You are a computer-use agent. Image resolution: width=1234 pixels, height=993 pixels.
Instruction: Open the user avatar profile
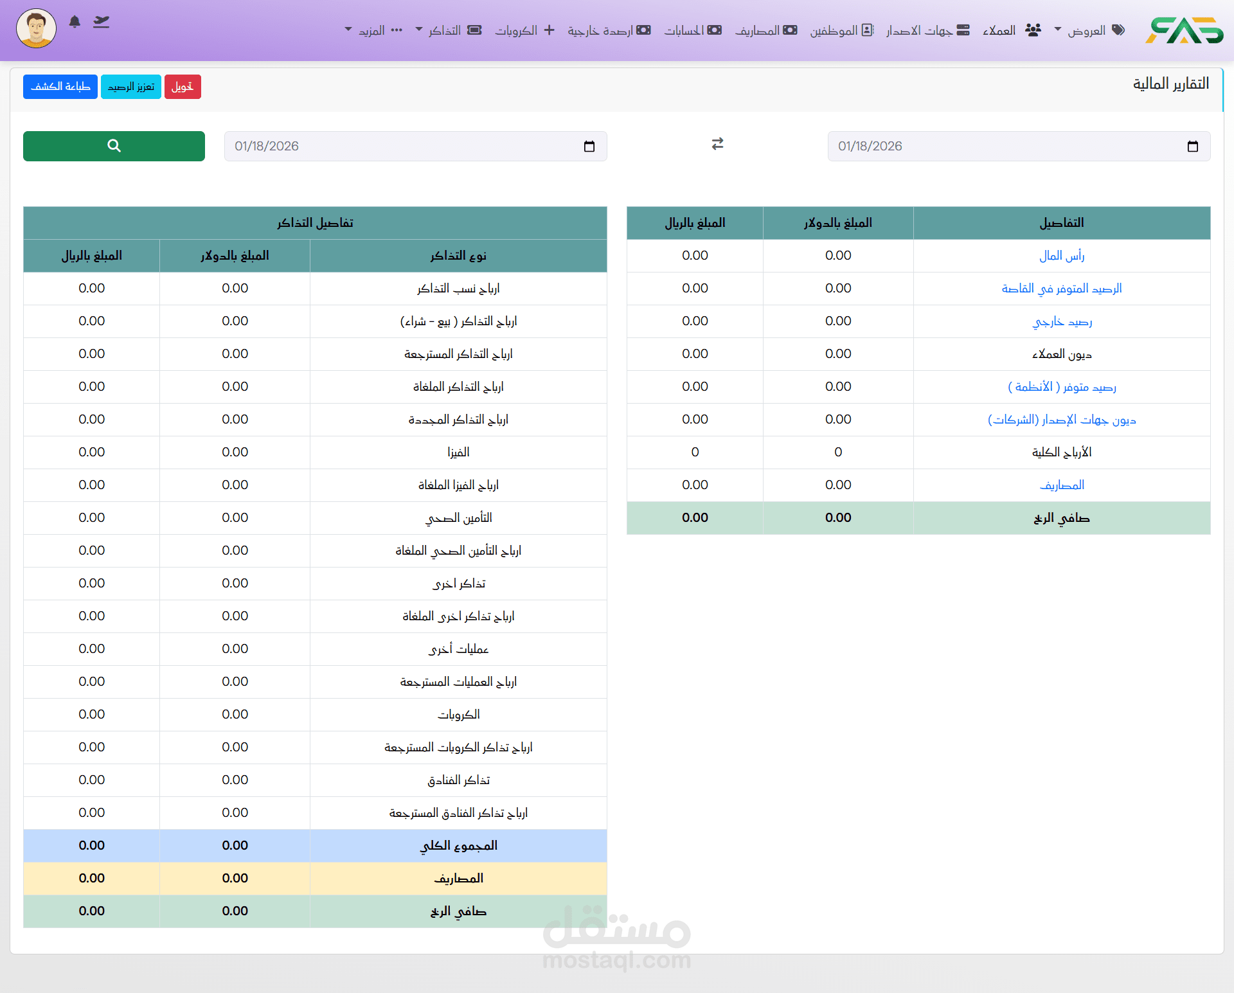tap(36, 28)
